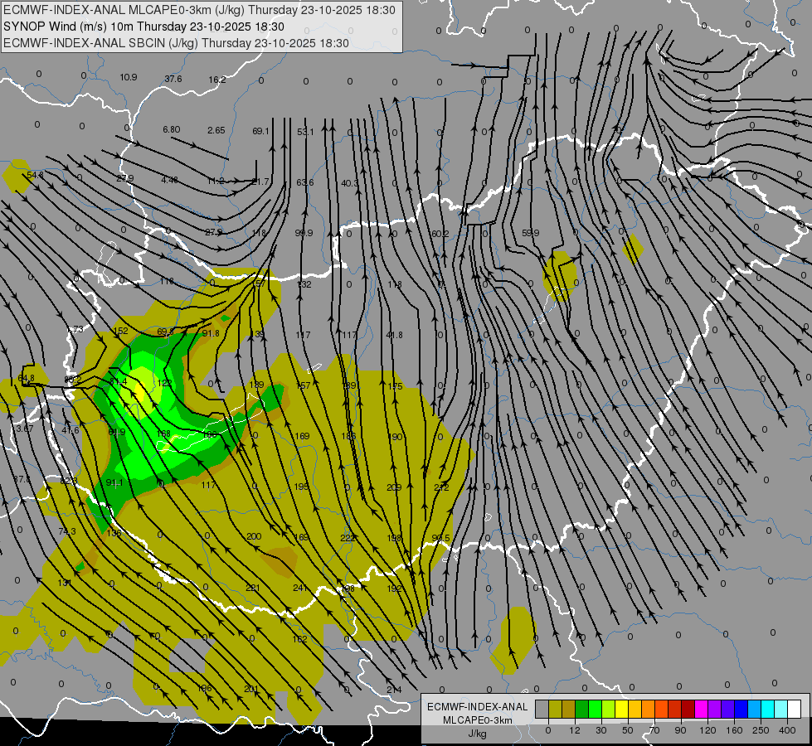
Task: Click the grey swatch in the legend
Action: tap(542, 709)
